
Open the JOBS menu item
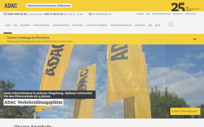pyautogui.click(x=150, y=25)
